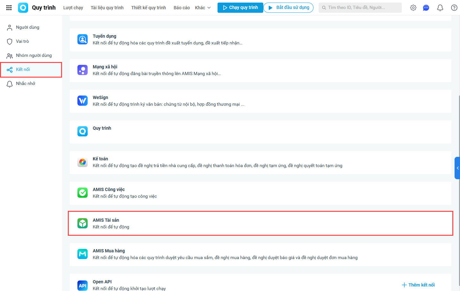Image resolution: width=460 pixels, height=291 pixels.
Task: Click the Bắt đầu sử dụng button
Action: tap(289, 8)
